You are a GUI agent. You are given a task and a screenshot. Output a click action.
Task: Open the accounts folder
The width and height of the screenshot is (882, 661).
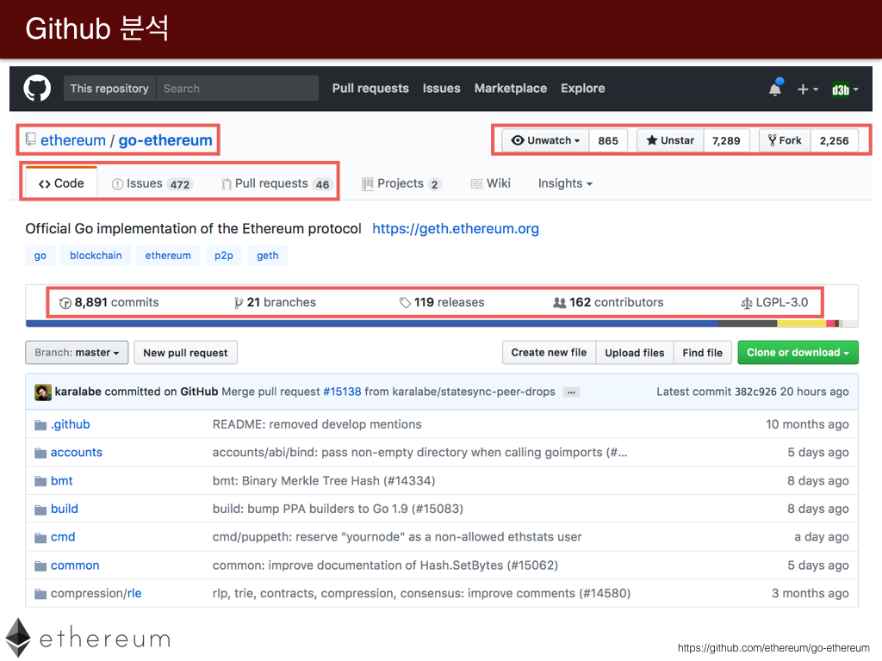pos(77,453)
